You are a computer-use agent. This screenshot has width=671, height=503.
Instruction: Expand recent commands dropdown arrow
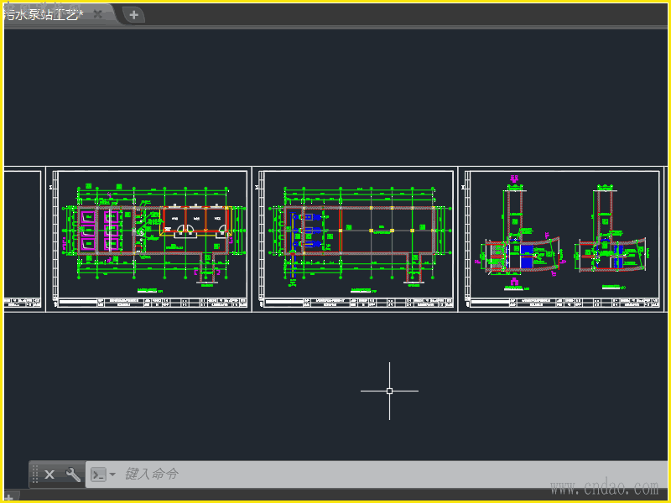click(112, 474)
